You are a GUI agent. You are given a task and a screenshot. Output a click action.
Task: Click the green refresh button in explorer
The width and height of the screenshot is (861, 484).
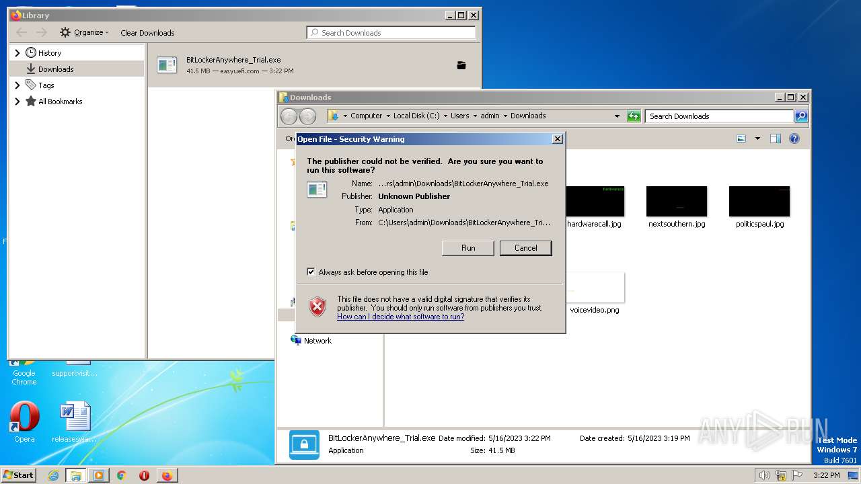tap(634, 116)
